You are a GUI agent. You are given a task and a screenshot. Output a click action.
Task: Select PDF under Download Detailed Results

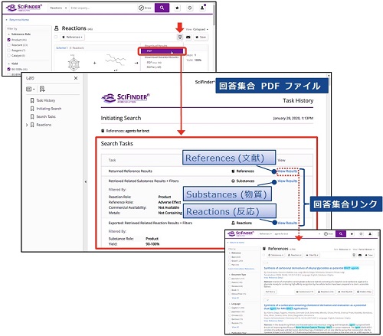(x=154, y=62)
